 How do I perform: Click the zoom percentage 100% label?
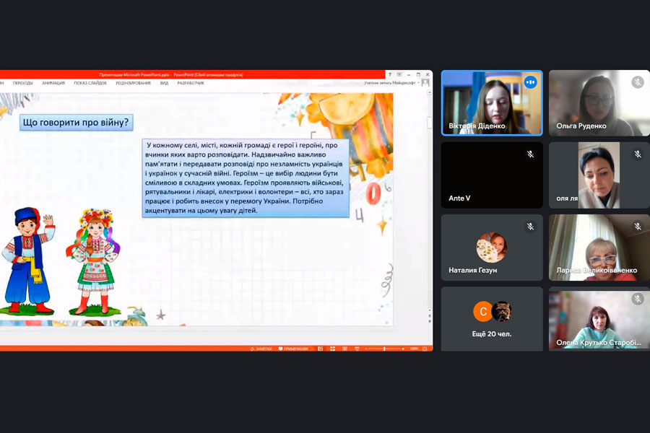[x=414, y=349]
